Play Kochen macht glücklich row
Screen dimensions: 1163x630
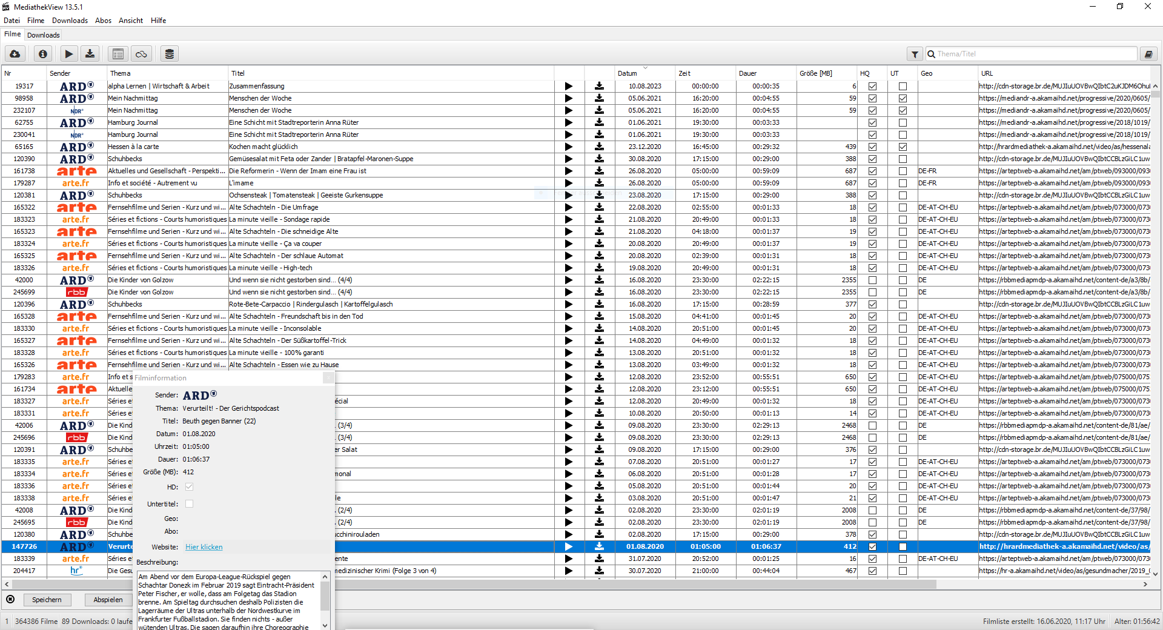pos(568,147)
